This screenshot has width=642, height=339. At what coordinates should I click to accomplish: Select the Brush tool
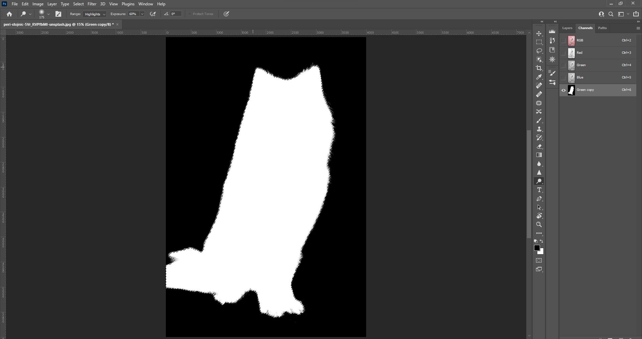click(539, 120)
